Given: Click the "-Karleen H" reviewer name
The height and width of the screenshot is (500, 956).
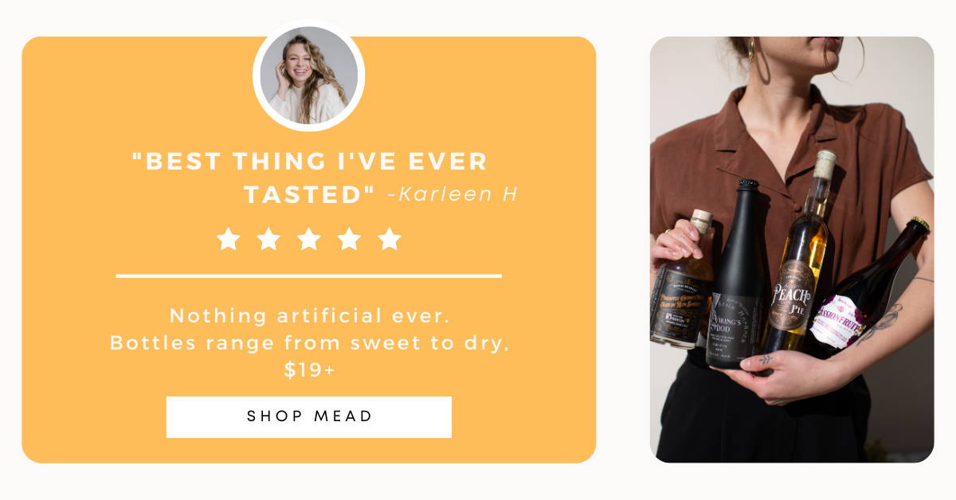Looking at the screenshot, I should [452, 194].
